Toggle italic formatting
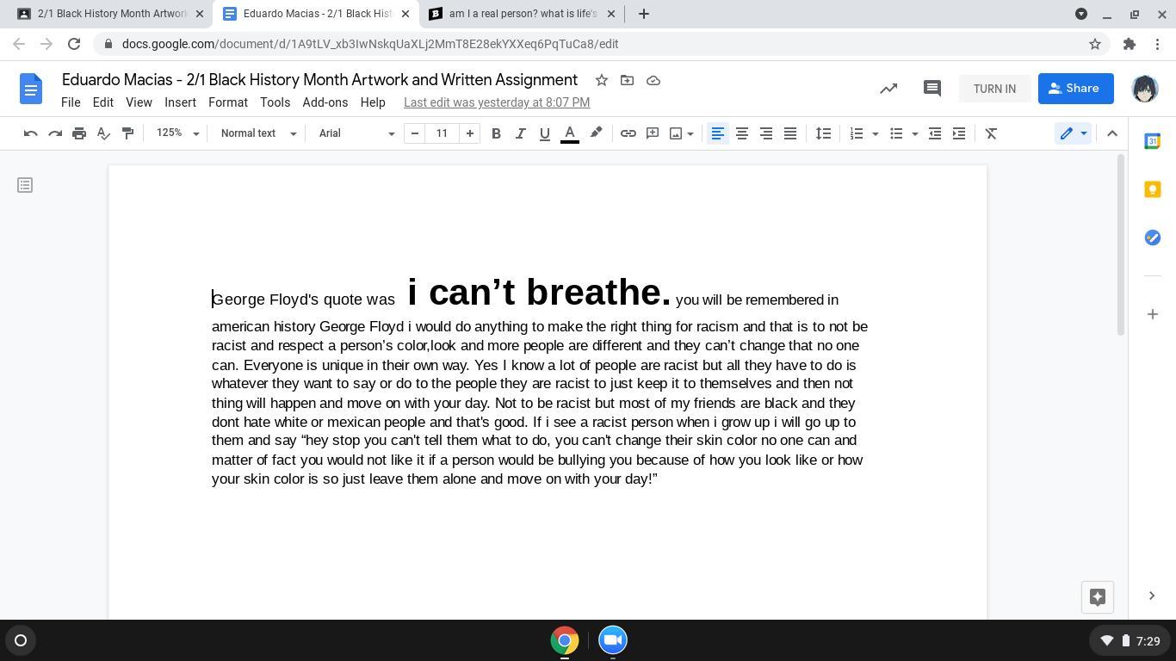This screenshot has height=661, width=1176. coord(520,133)
